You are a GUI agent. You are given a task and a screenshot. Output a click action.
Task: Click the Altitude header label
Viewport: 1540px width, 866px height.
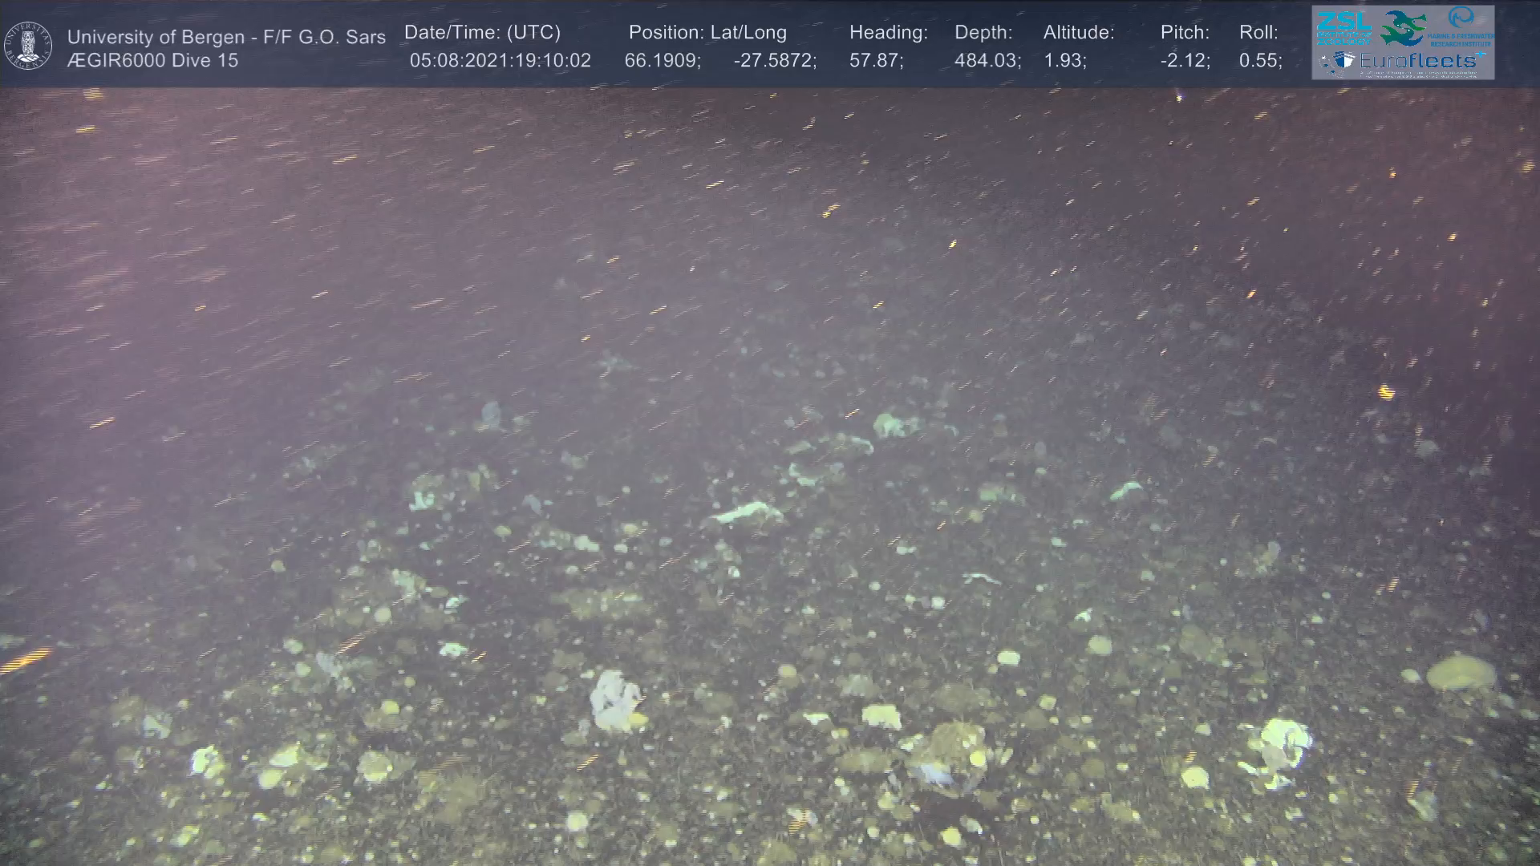[x=1079, y=33]
